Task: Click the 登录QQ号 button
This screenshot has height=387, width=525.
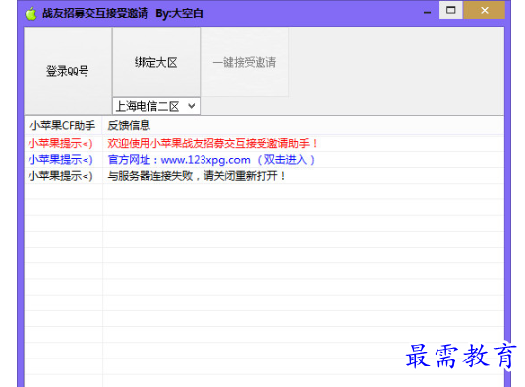Action: tap(68, 71)
